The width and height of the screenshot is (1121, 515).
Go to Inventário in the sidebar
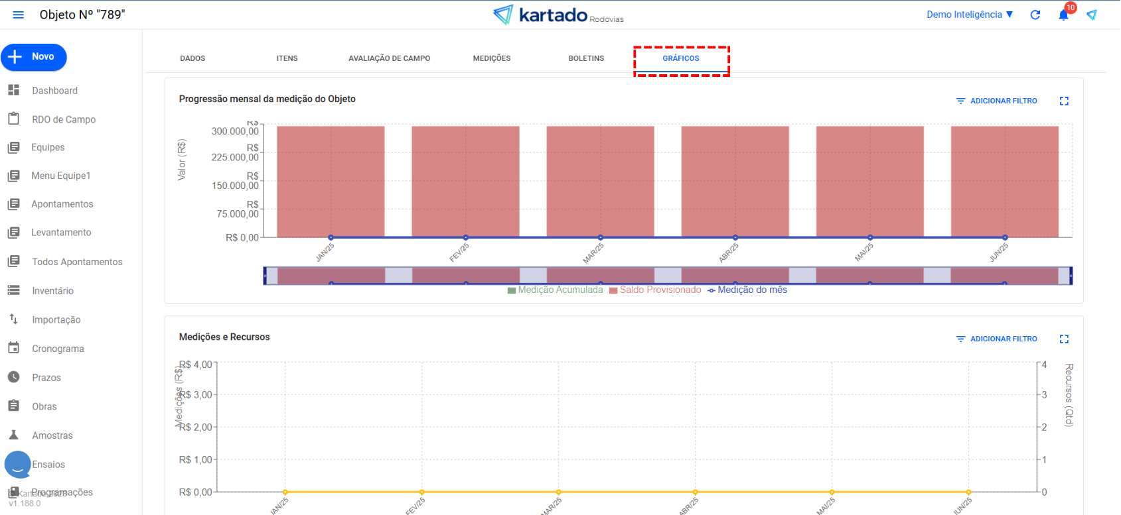52,291
